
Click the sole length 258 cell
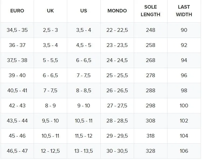coord(150,45)
